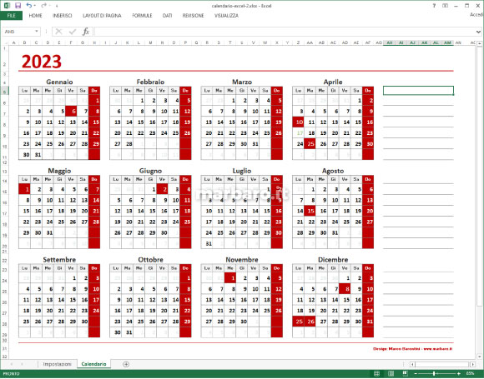Click inside the formula bar input

(x=285, y=32)
